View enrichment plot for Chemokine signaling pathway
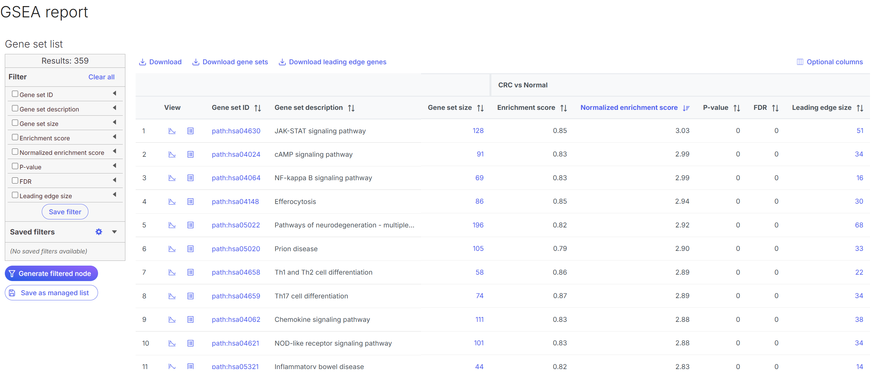The height and width of the screenshot is (380, 879). (172, 320)
